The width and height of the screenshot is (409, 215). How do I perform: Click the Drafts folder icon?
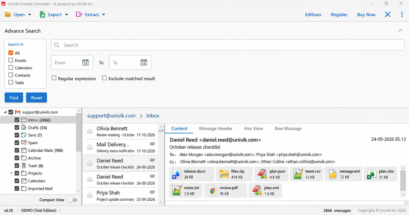[24, 127]
